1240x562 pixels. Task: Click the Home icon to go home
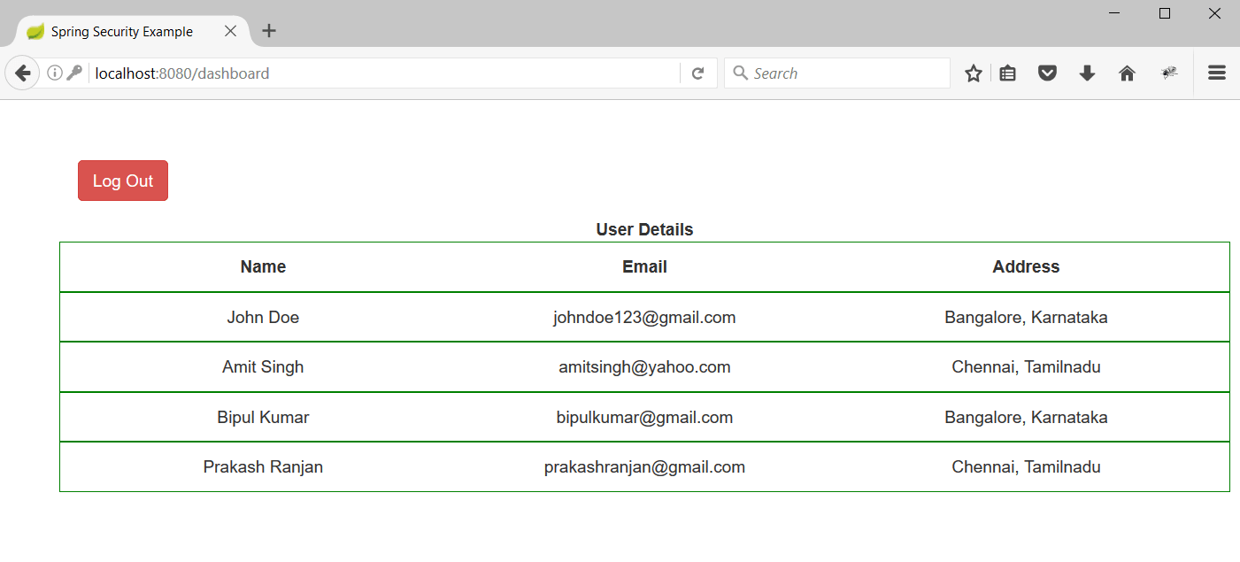point(1127,73)
